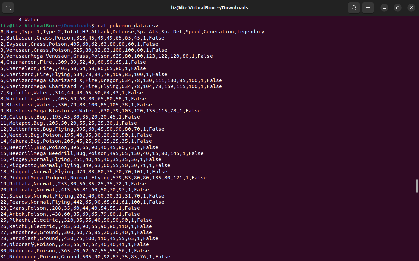The width and height of the screenshot is (419, 261).
Task: Click the window title showing ~/Downloads
Action: coord(209,7)
